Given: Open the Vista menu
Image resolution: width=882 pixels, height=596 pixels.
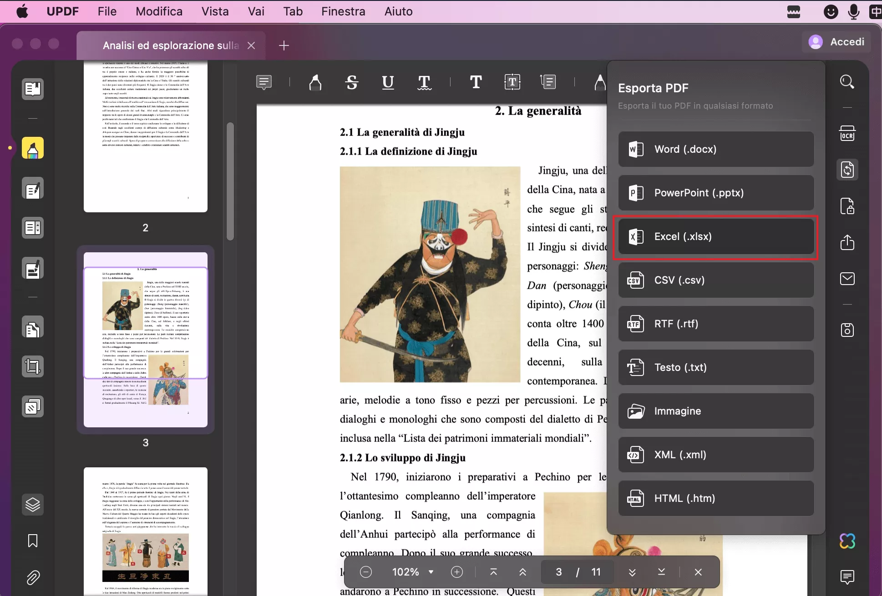Looking at the screenshot, I should 215,11.
